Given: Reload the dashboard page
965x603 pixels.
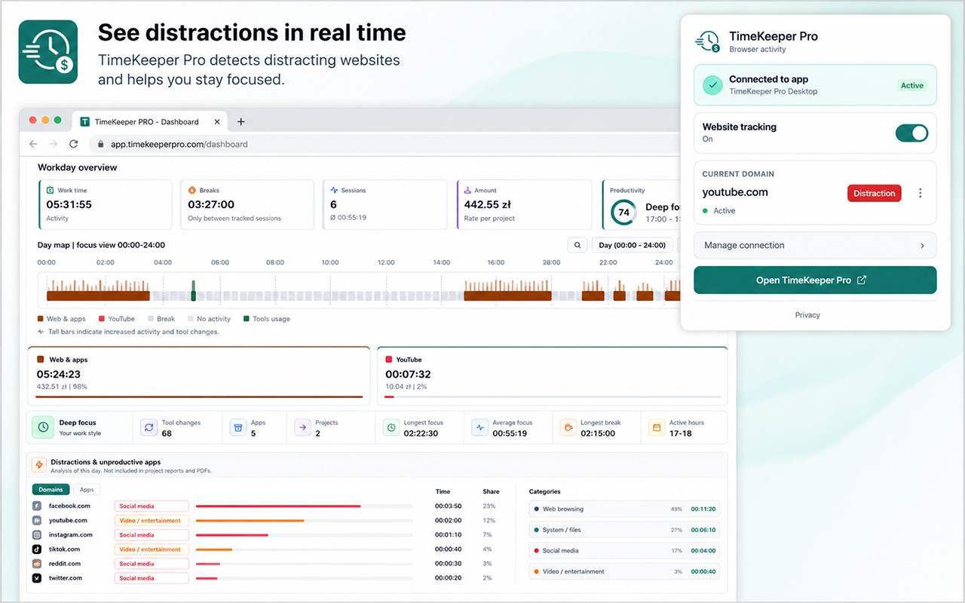Looking at the screenshot, I should point(73,144).
